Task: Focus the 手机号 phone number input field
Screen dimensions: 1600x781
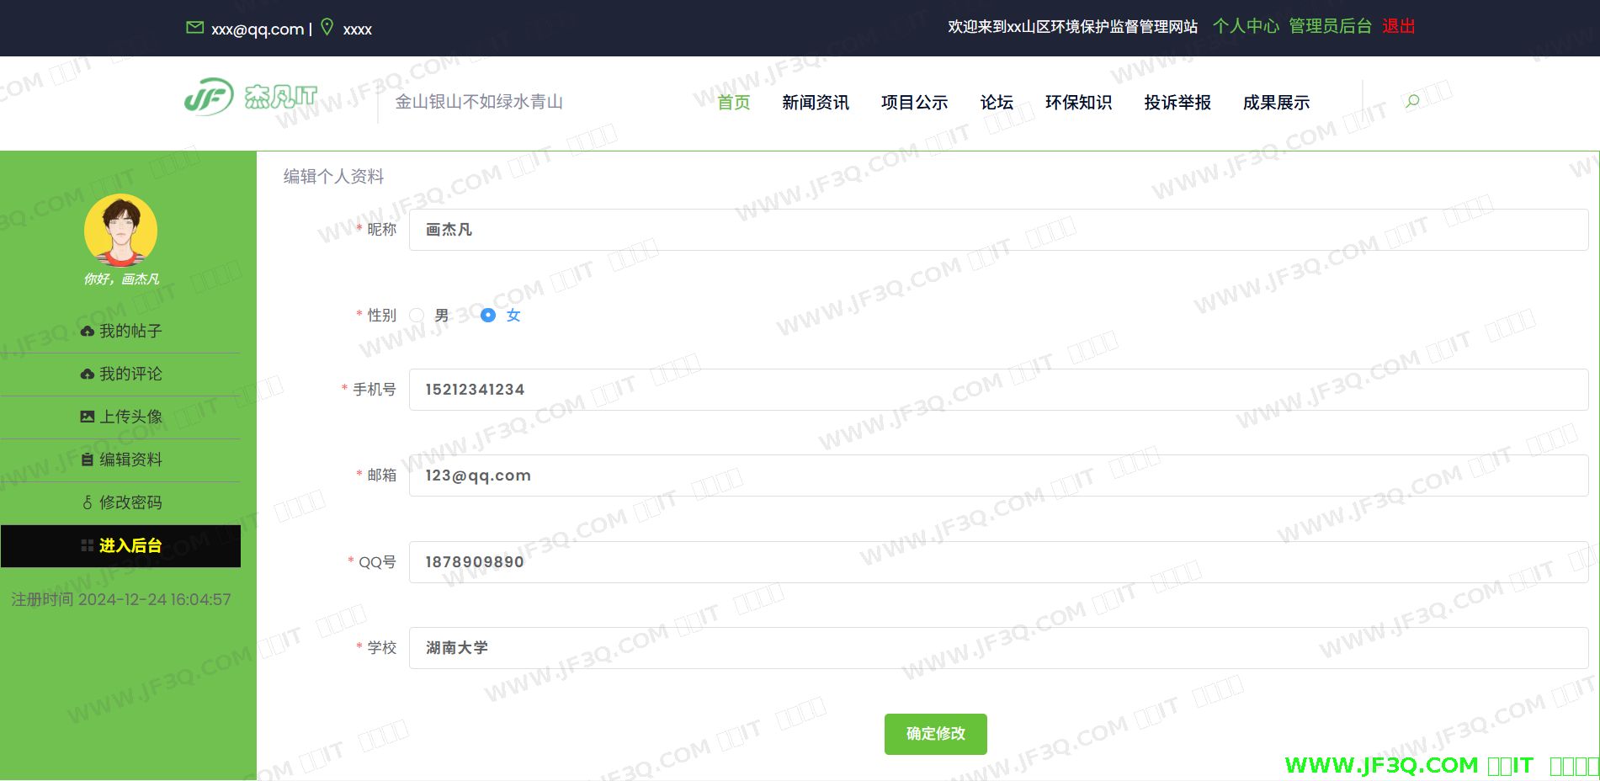Action: [x=997, y=390]
